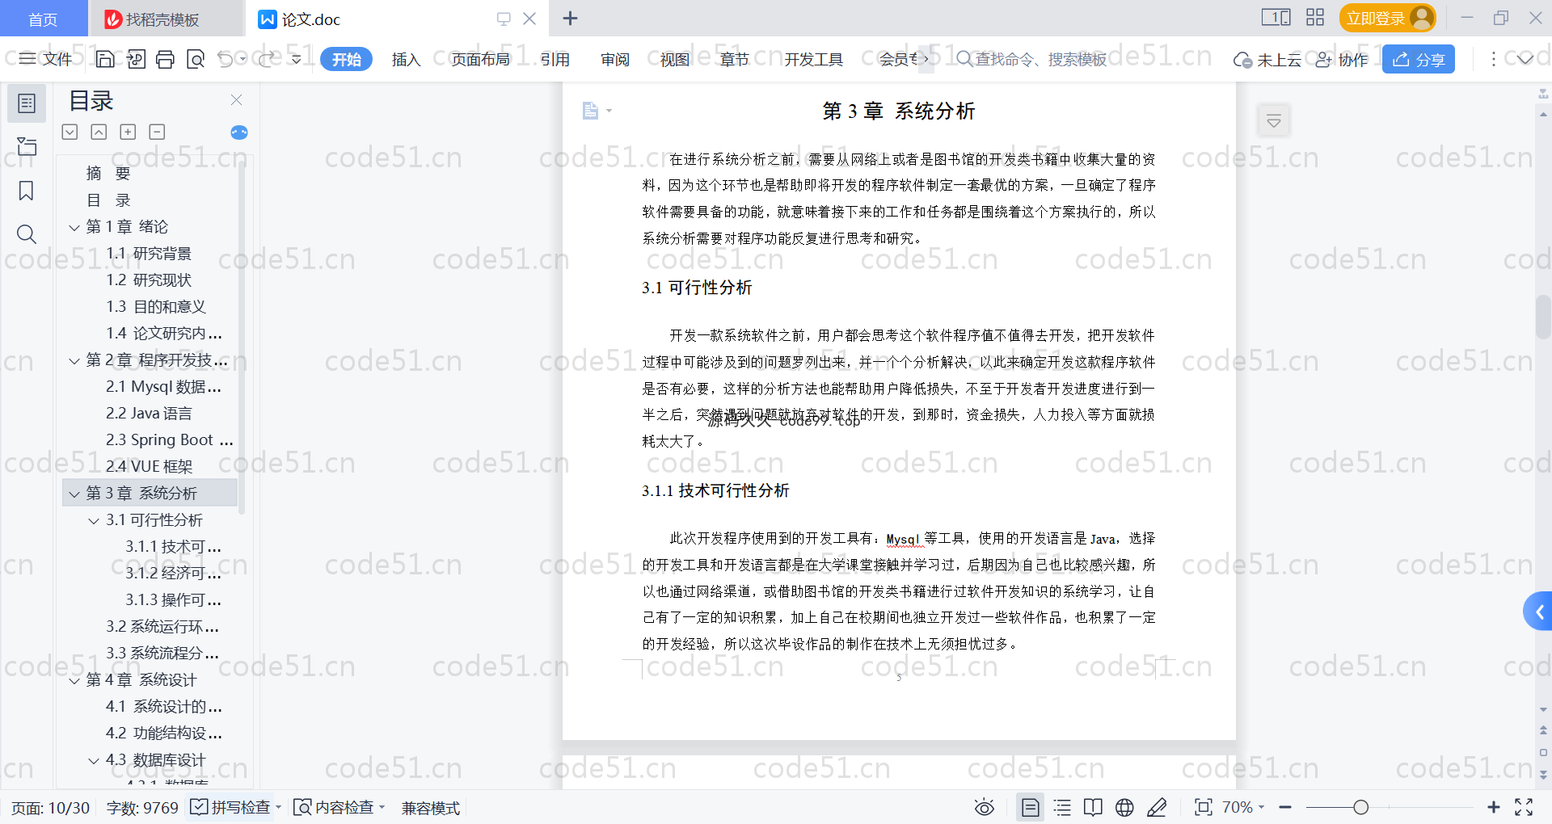Click 未上云 cloud status button
The image size is (1552, 824).
pos(1267,59)
